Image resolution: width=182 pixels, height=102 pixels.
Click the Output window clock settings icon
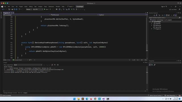click(x=58, y=65)
